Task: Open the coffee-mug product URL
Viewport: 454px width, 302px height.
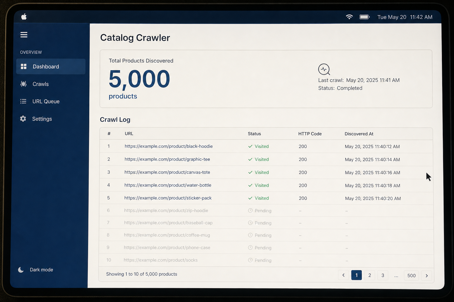Action: tap(167, 235)
